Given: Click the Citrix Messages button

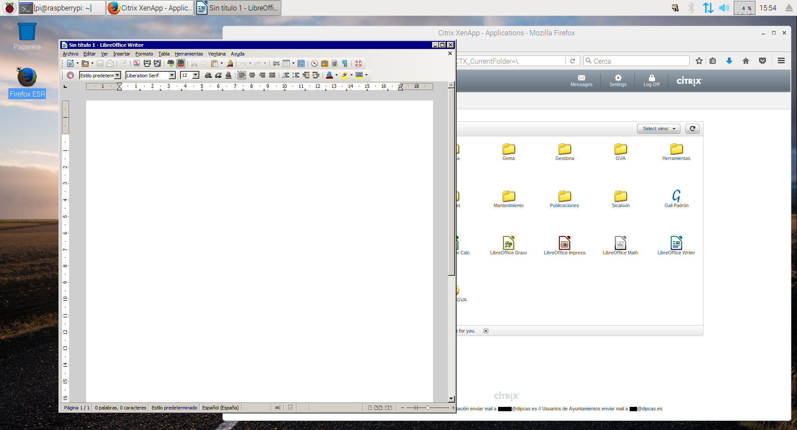Looking at the screenshot, I should (x=581, y=80).
